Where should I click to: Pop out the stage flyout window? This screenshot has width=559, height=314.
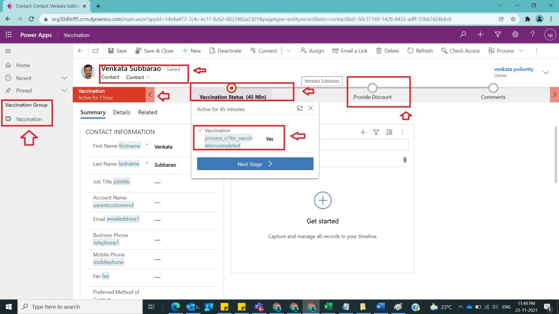[x=300, y=108]
